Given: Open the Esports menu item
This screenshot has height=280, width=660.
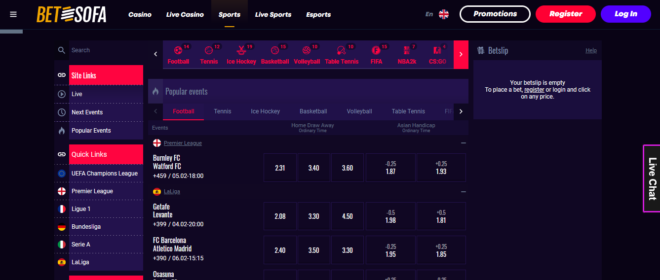Looking at the screenshot, I should 318,14.
